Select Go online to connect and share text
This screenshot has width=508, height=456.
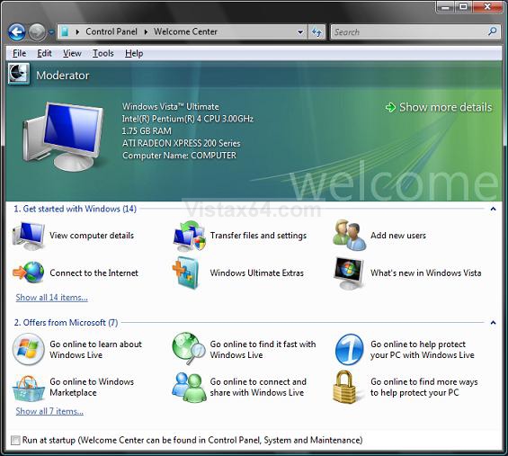pos(258,387)
